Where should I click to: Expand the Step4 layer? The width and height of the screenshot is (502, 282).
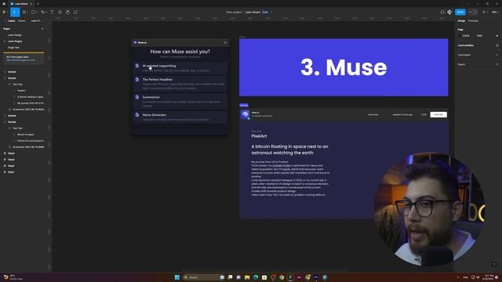(5, 154)
